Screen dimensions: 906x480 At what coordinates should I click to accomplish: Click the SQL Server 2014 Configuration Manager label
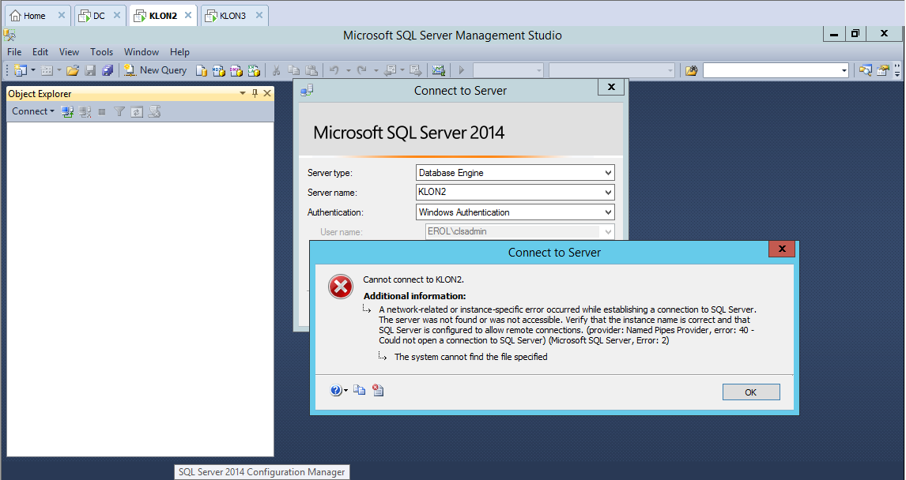(262, 472)
